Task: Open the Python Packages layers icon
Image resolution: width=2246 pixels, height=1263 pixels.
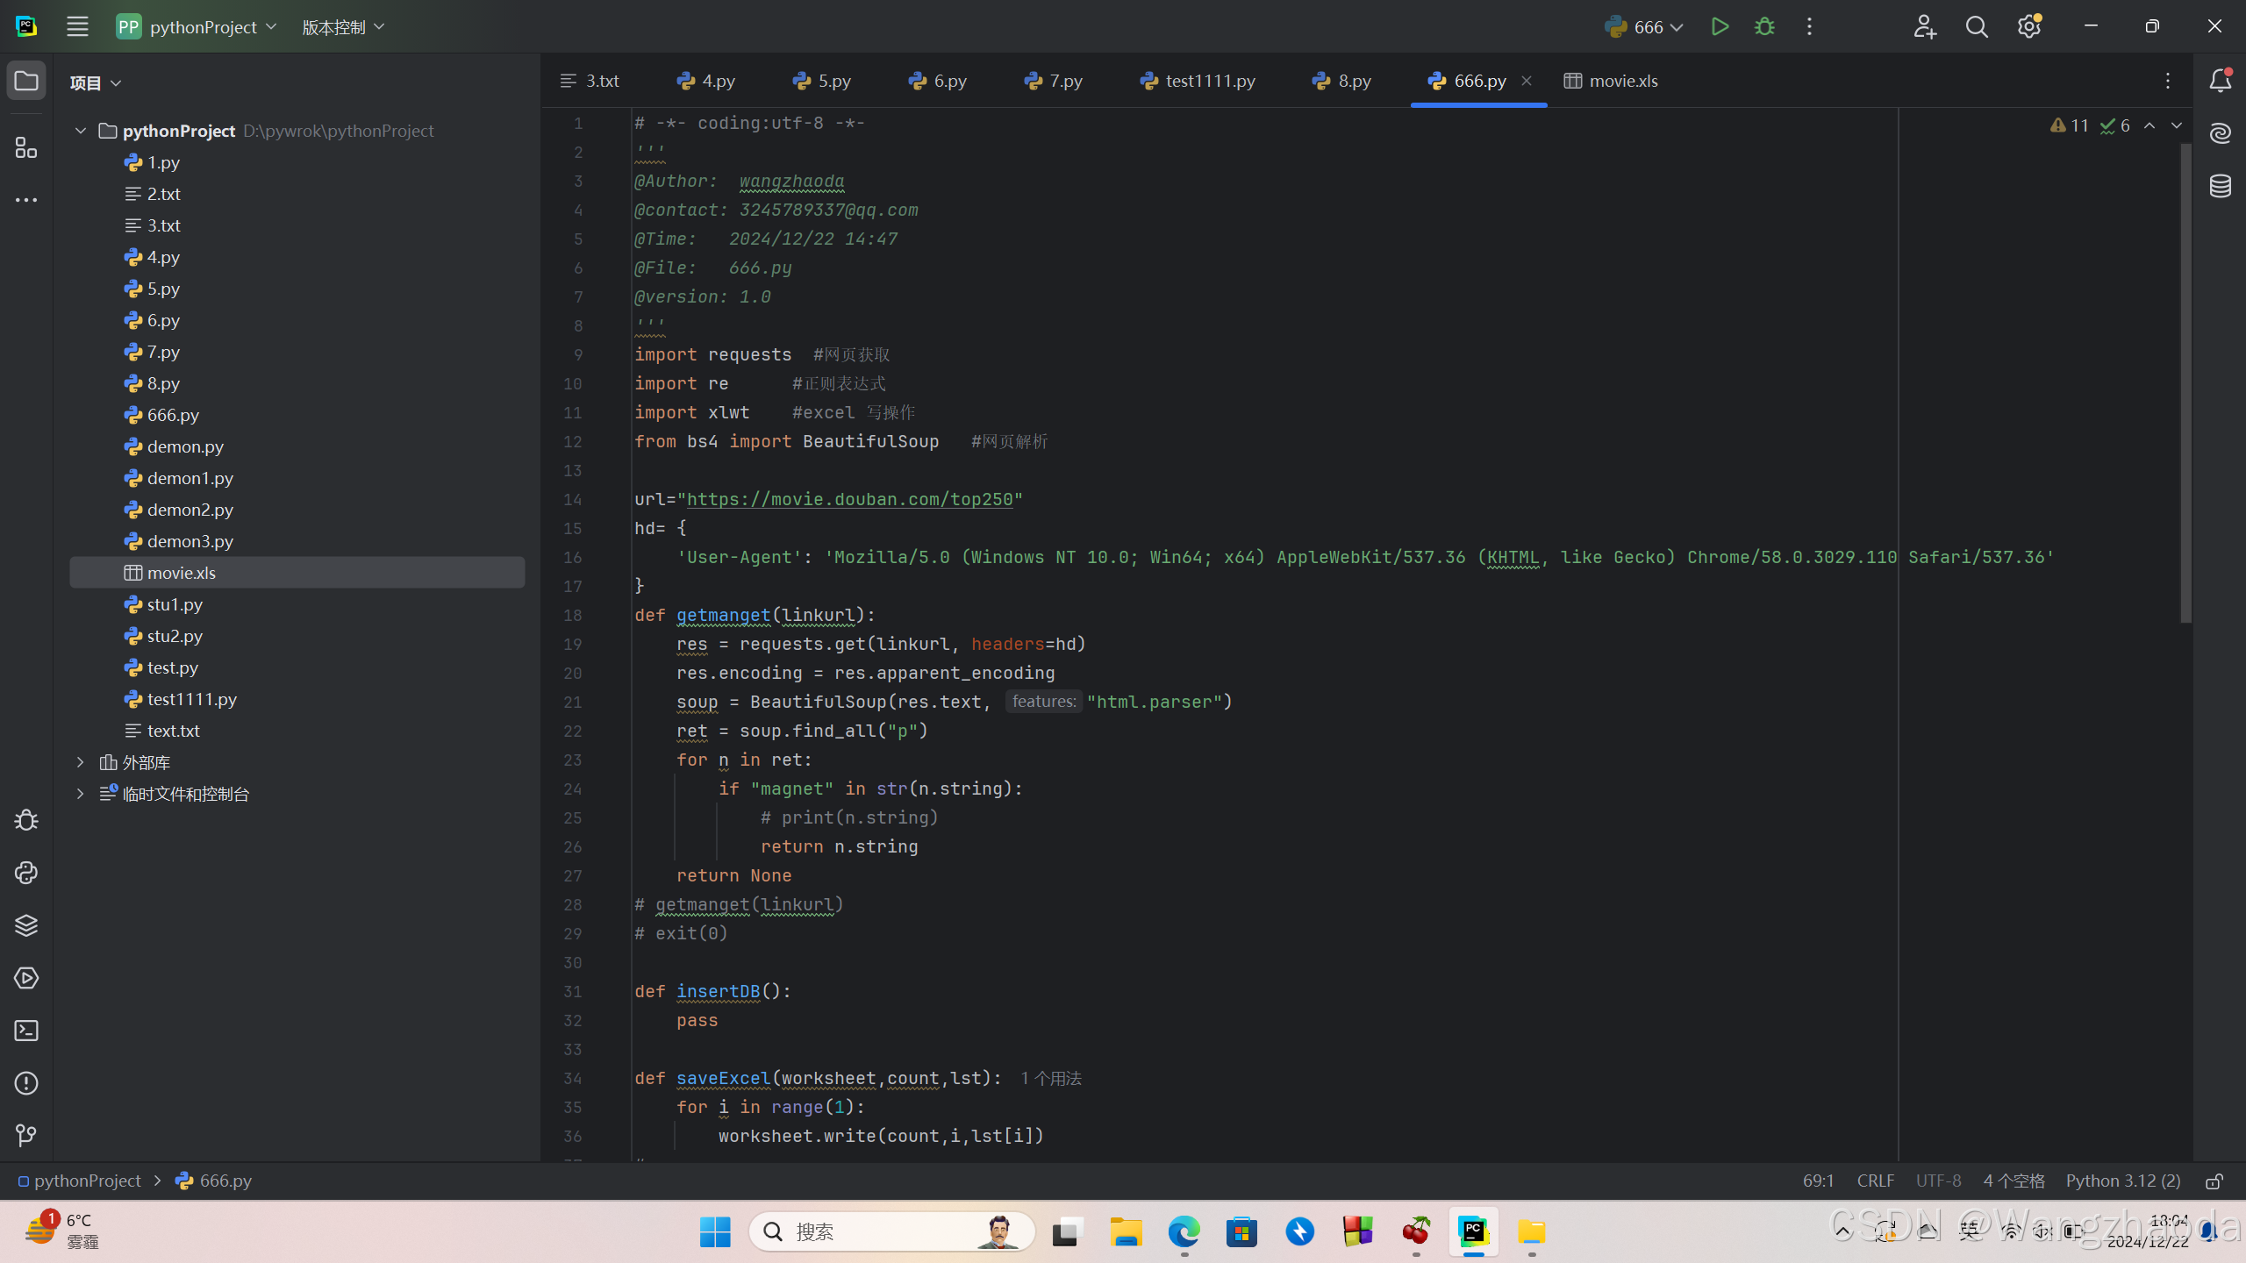Action: [x=26, y=925]
